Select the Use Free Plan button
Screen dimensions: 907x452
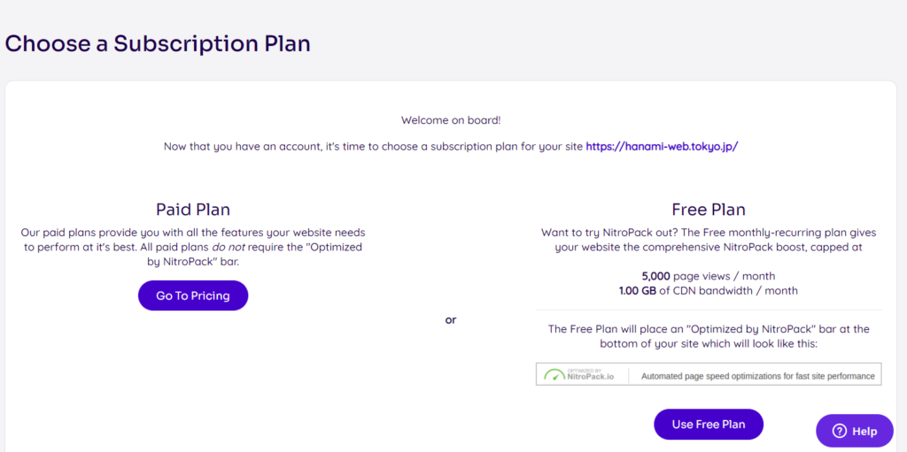(708, 425)
